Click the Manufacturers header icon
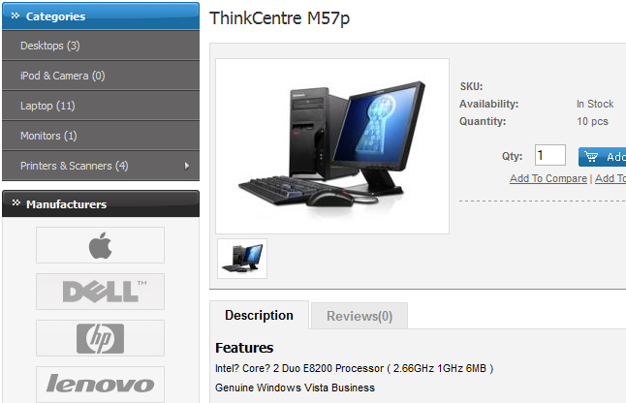The height and width of the screenshot is (403, 626). tap(16, 204)
